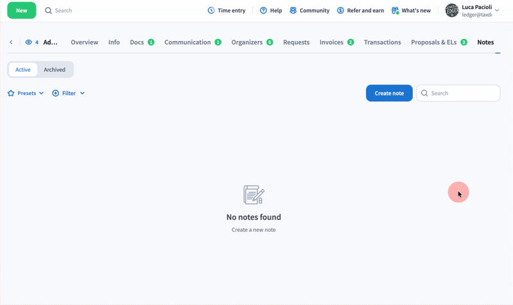Toggle the eye watchers icon
513x305 pixels.
29,42
